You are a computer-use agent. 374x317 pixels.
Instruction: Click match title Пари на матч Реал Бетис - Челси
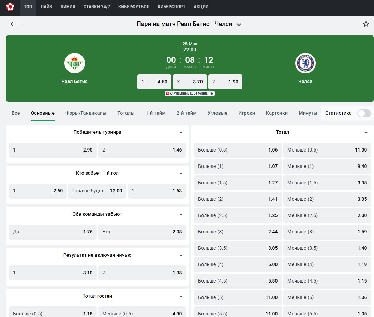pyautogui.click(x=184, y=24)
